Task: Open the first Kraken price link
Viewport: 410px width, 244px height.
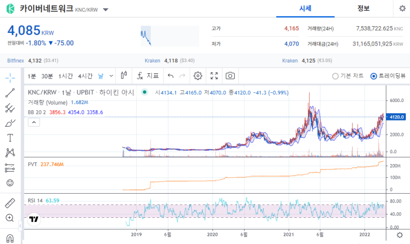Action: 152,60
